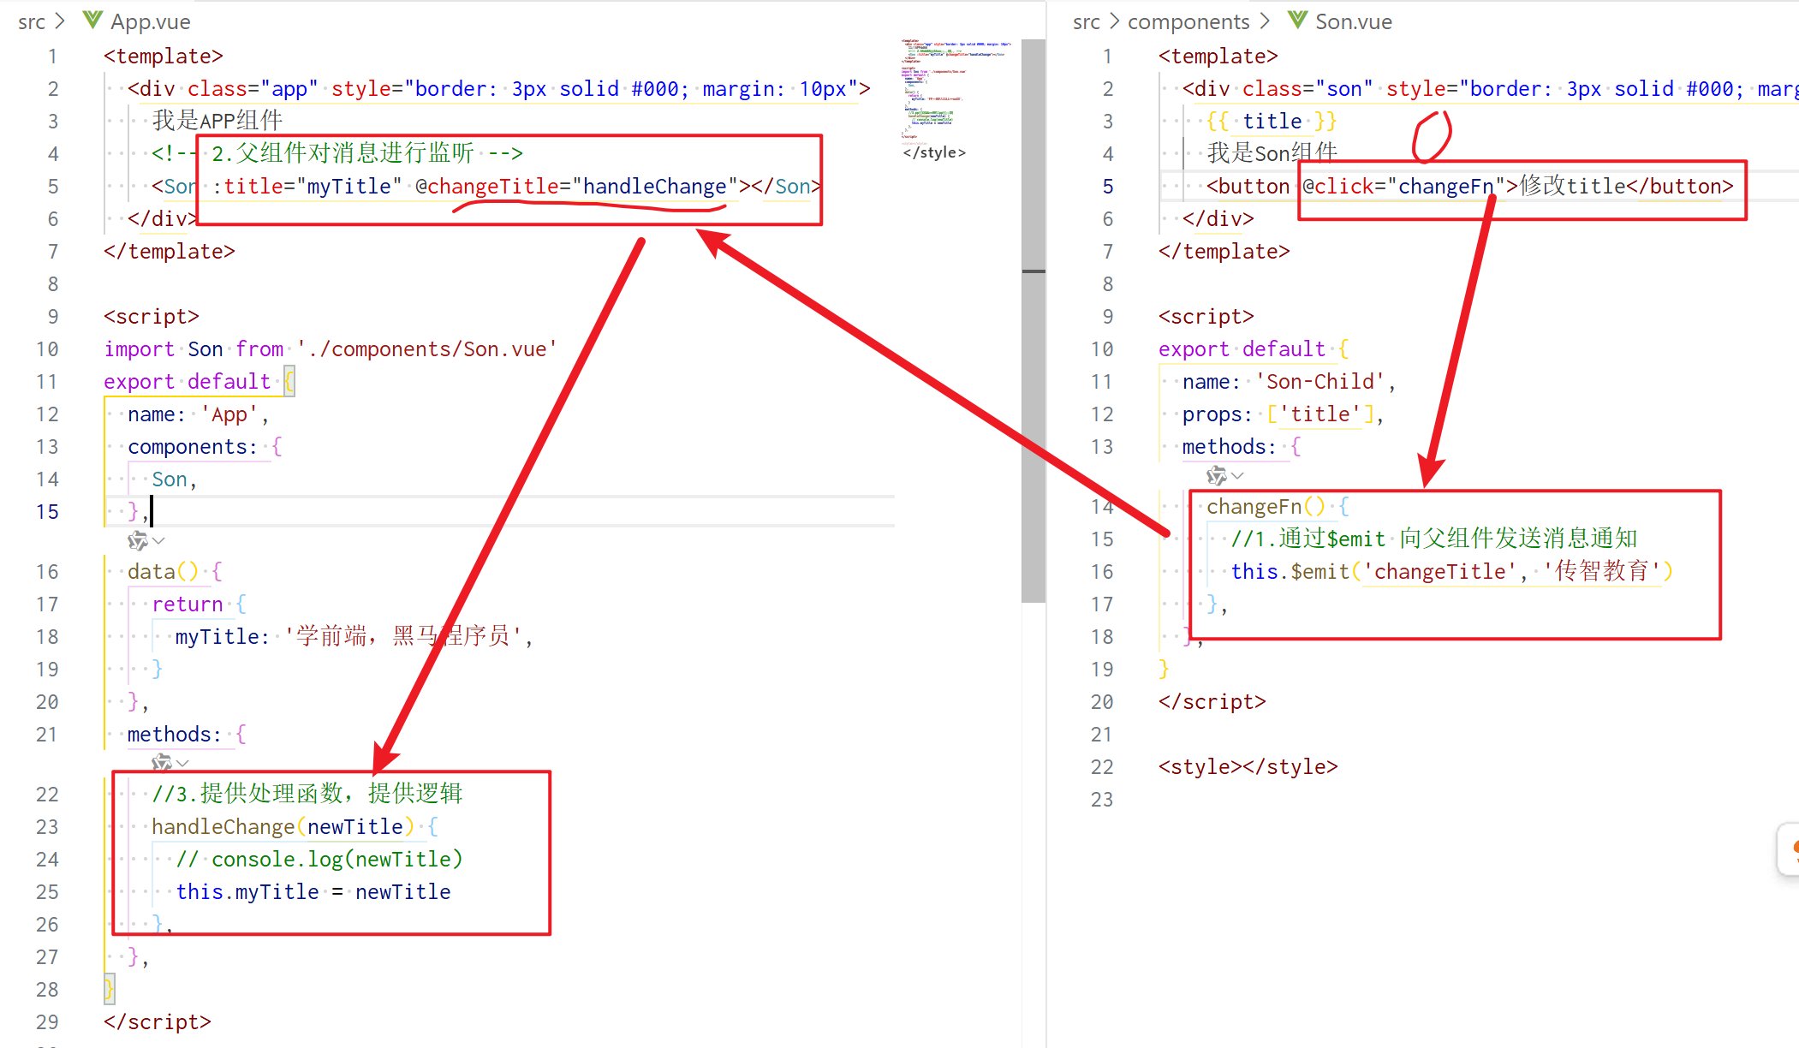Screen dimensions: 1799x1048
Task: Click the AI assistant icon above changeFn()
Action: click(x=1216, y=475)
